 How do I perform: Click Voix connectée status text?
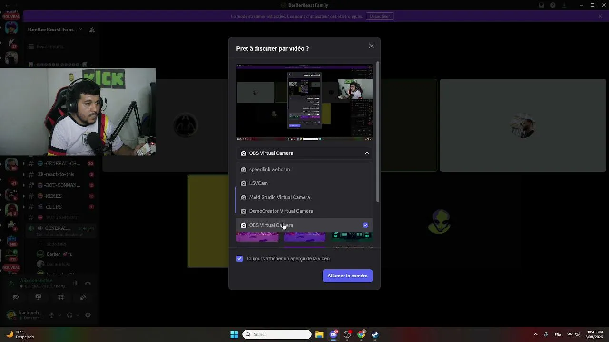pyautogui.click(x=36, y=281)
